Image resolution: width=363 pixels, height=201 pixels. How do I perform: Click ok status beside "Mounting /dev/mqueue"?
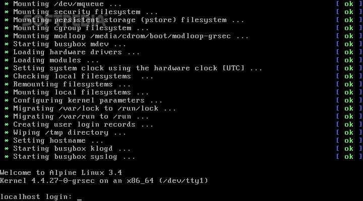(348, 4)
